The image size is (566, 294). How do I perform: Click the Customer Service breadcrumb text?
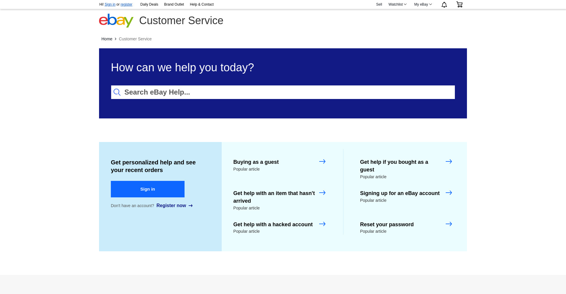pos(135,39)
